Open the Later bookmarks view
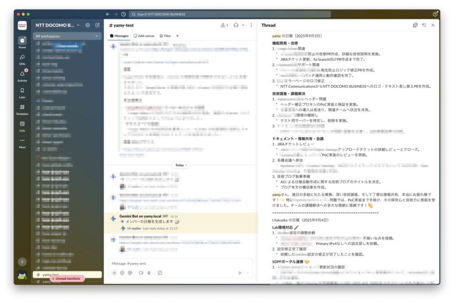 click(22, 92)
